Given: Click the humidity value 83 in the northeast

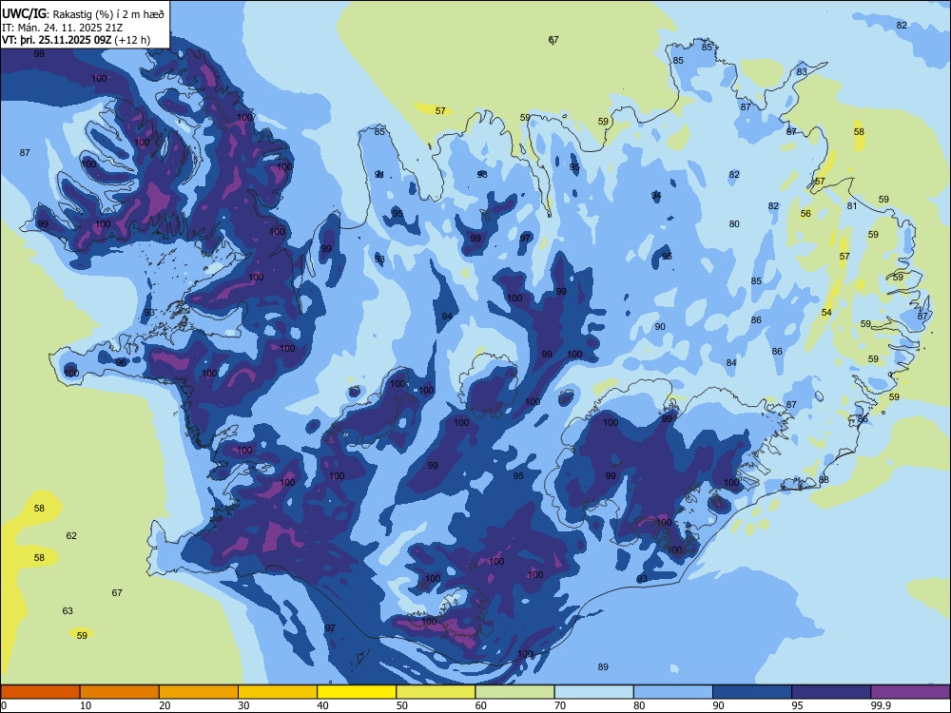Looking at the screenshot, I should click(x=802, y=72).
